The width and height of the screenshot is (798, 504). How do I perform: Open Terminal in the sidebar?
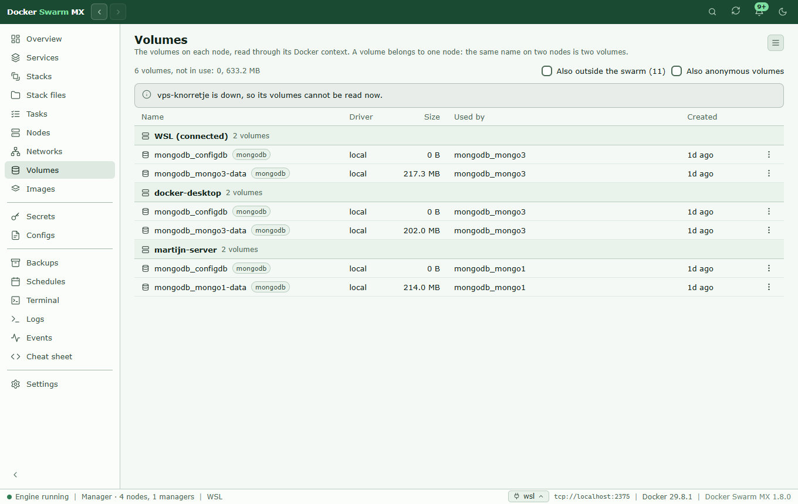tap(60, 300)
